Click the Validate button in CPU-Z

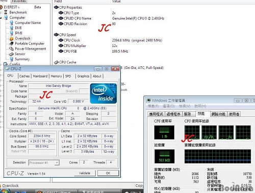click(x=85, y=173)
